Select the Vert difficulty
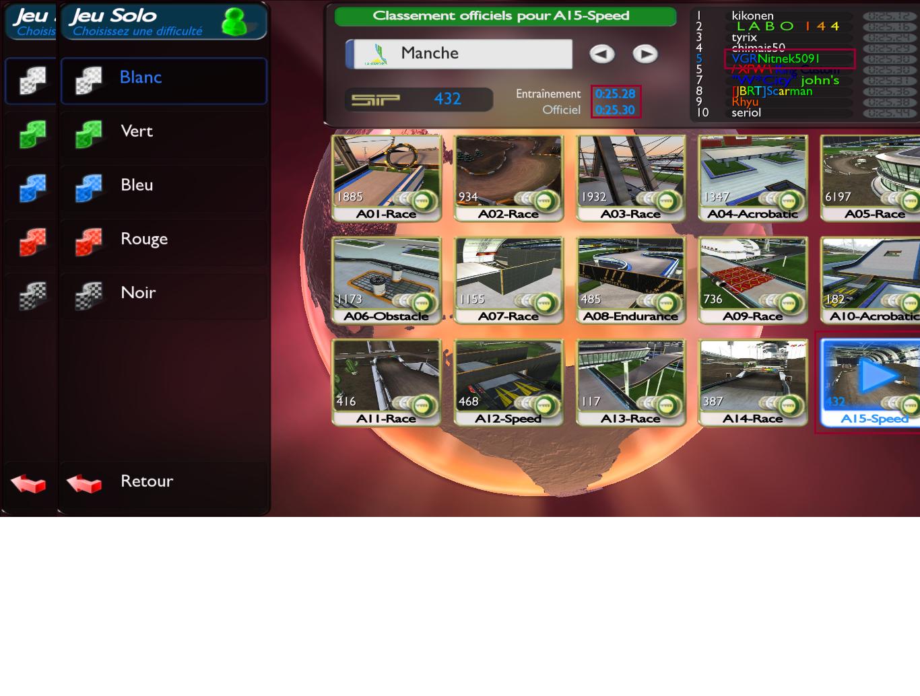 pos(137,131)
